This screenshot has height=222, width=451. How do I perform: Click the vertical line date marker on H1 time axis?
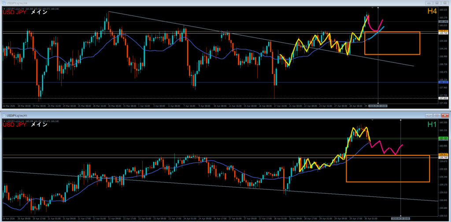pos(400,218)
